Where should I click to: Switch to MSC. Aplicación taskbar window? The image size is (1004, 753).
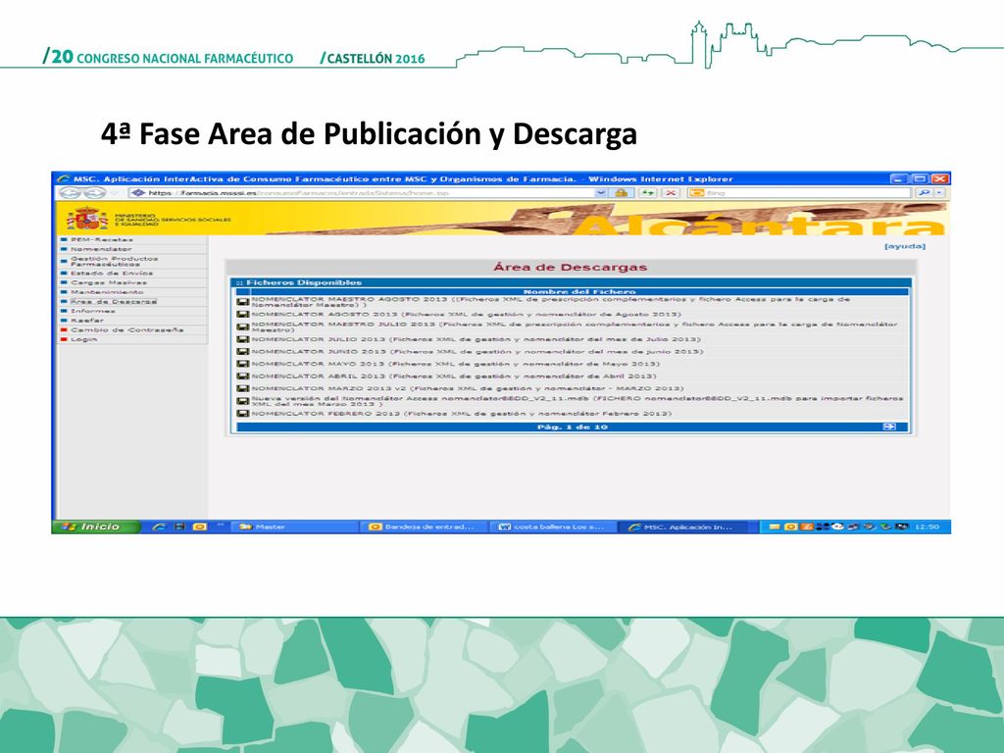(x=682, y=527)
